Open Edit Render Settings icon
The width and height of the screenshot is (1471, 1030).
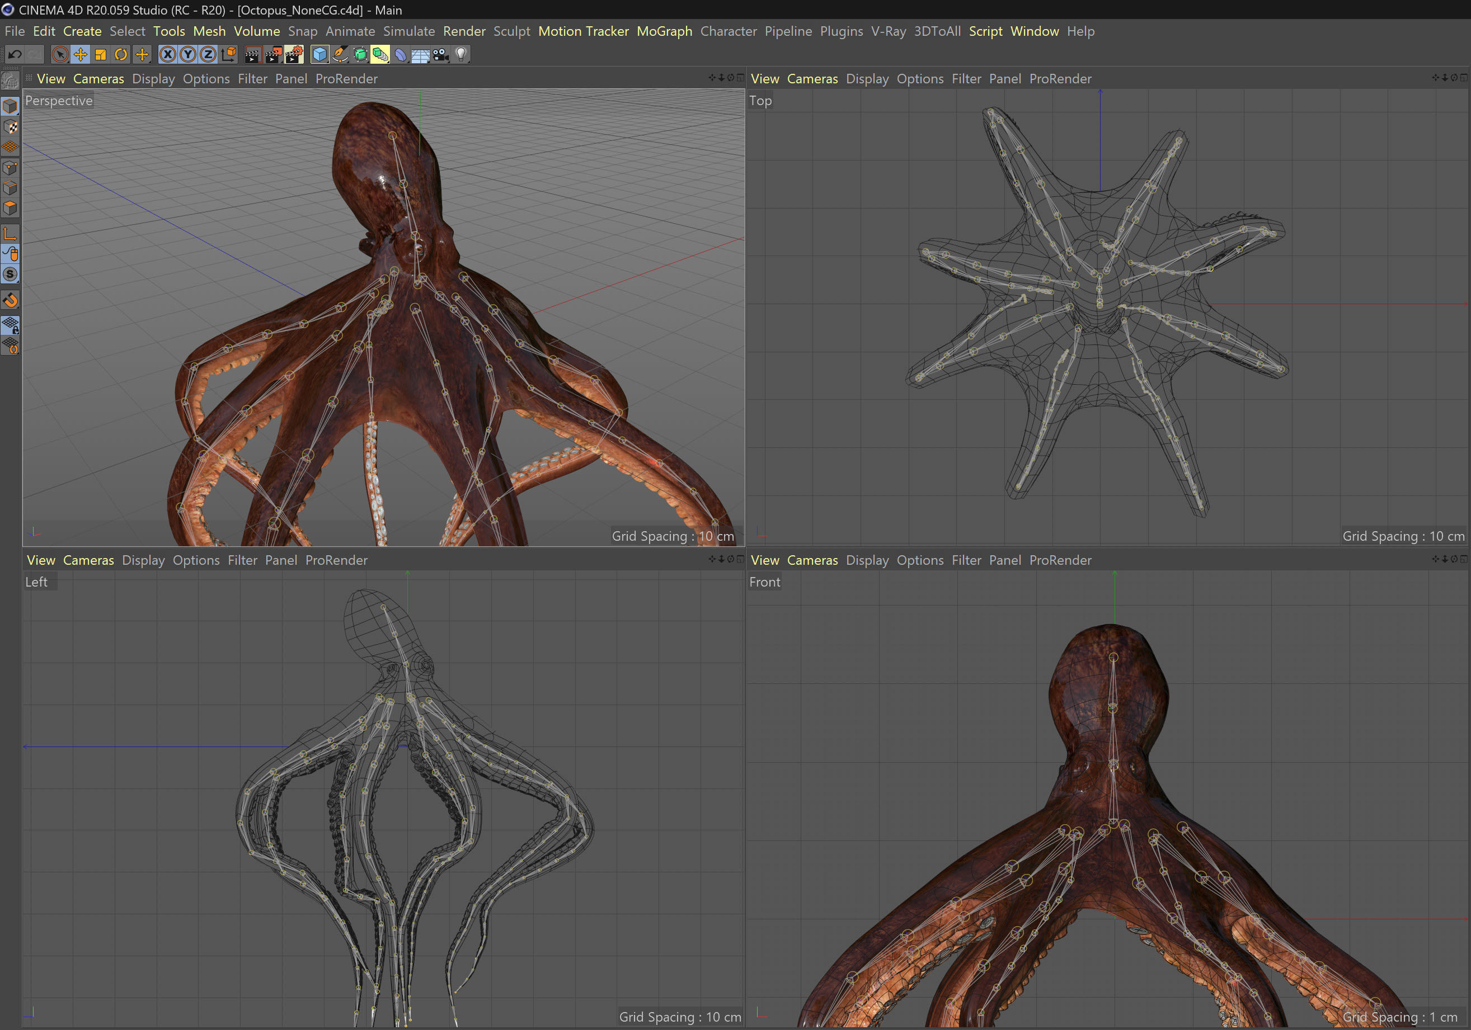coord(295,54)
